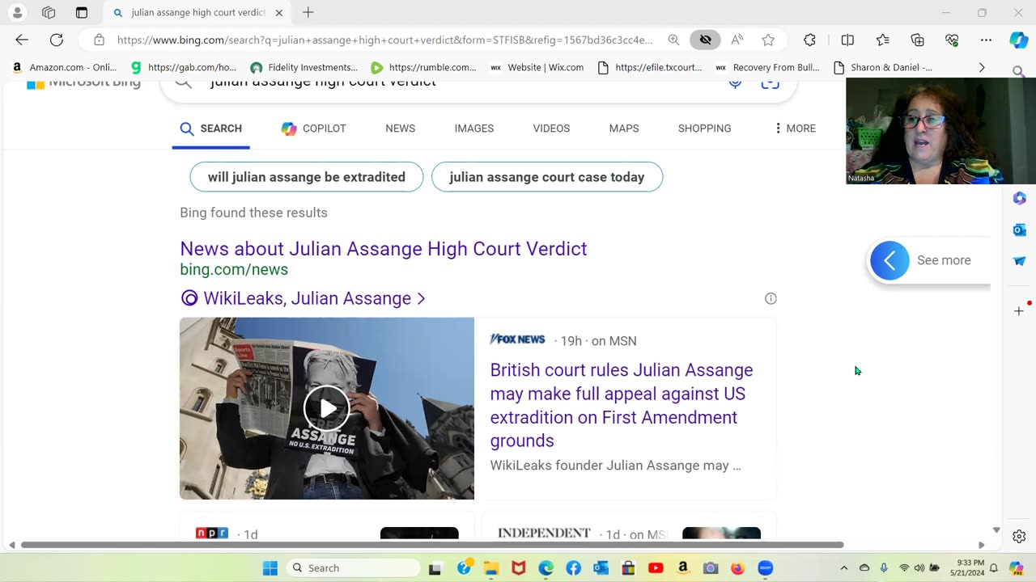This screenshot has width=1036, height=582.
Task: Open the Favorites list icon
Action: coord(883,40)
